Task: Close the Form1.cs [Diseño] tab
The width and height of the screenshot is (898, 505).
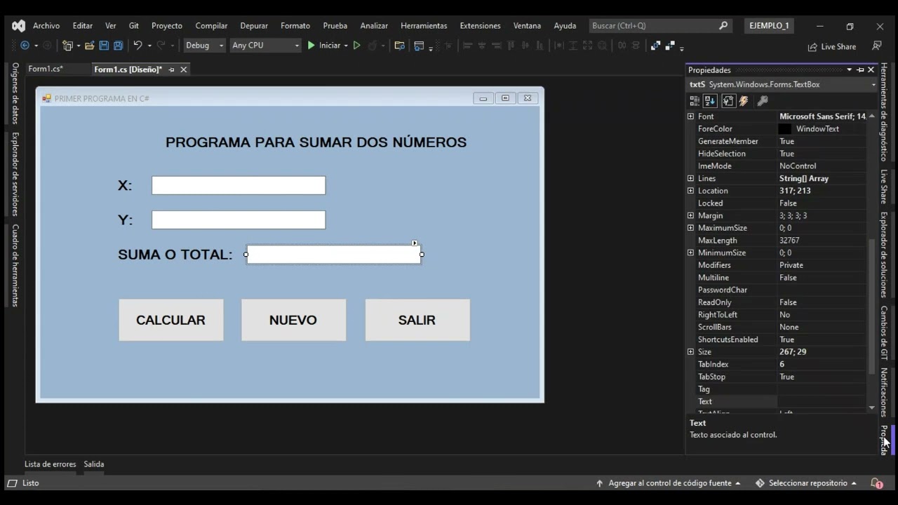Action: point(184,69)
